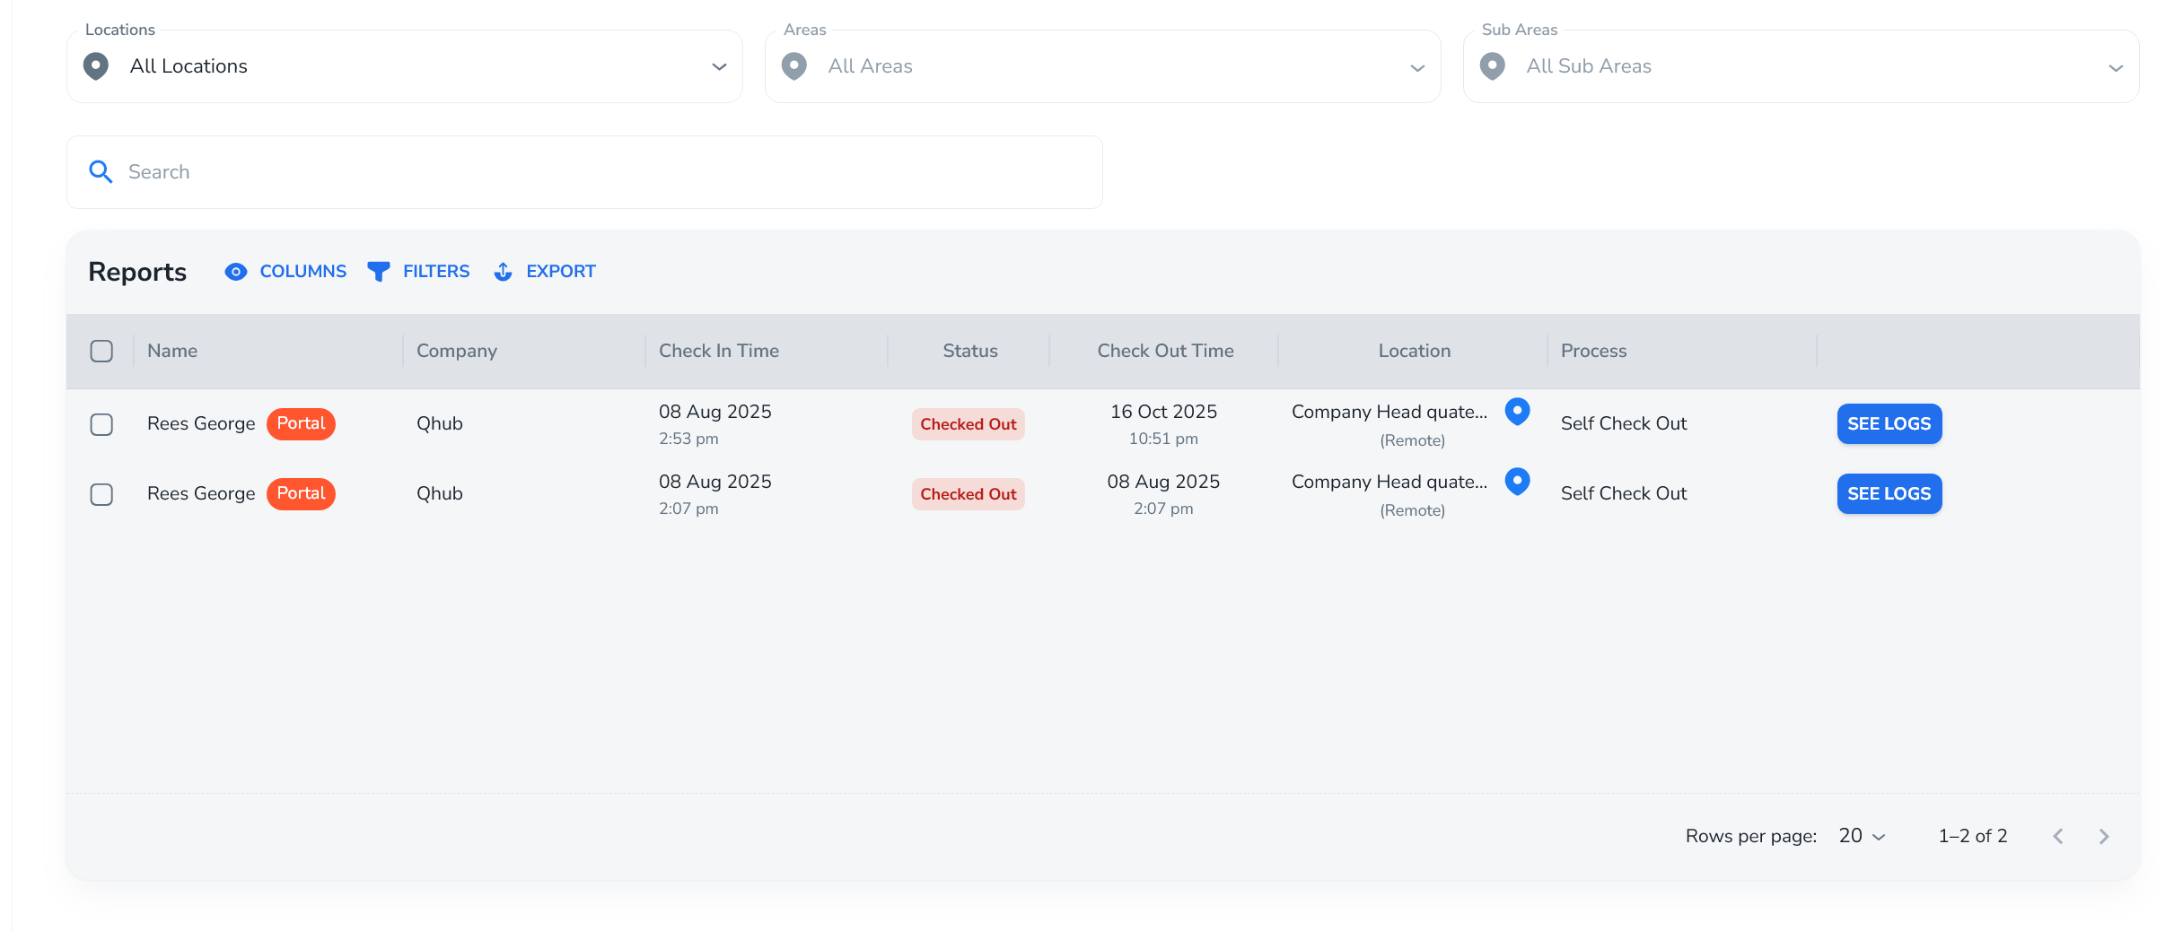
Task: Click Rees George name in 2:07 pm row
Action: tap(201, 493)
